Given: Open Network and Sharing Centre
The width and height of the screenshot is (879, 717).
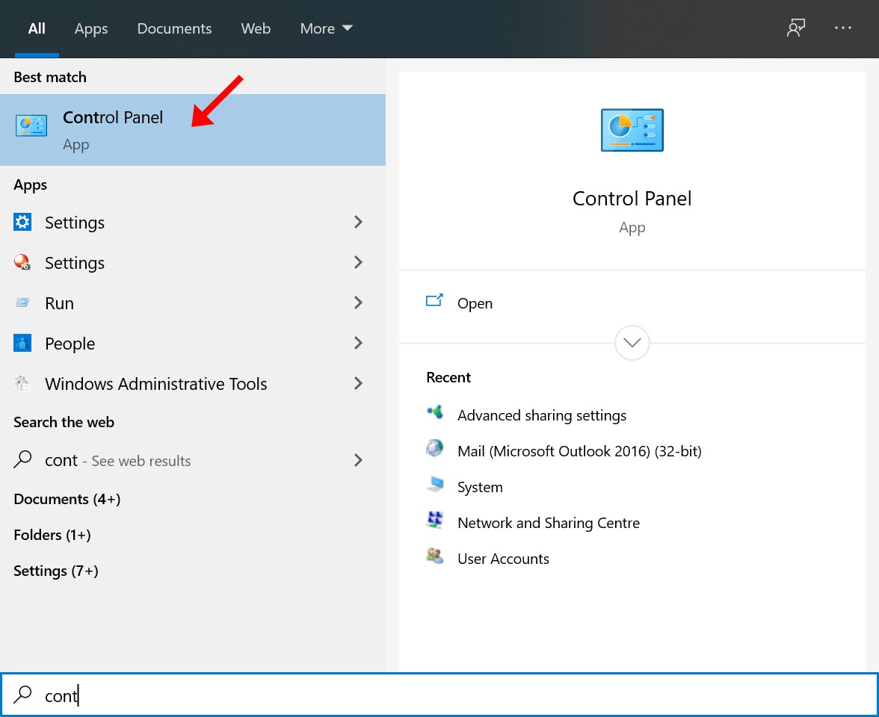Looking at the screenshot, I should (549, 523).
